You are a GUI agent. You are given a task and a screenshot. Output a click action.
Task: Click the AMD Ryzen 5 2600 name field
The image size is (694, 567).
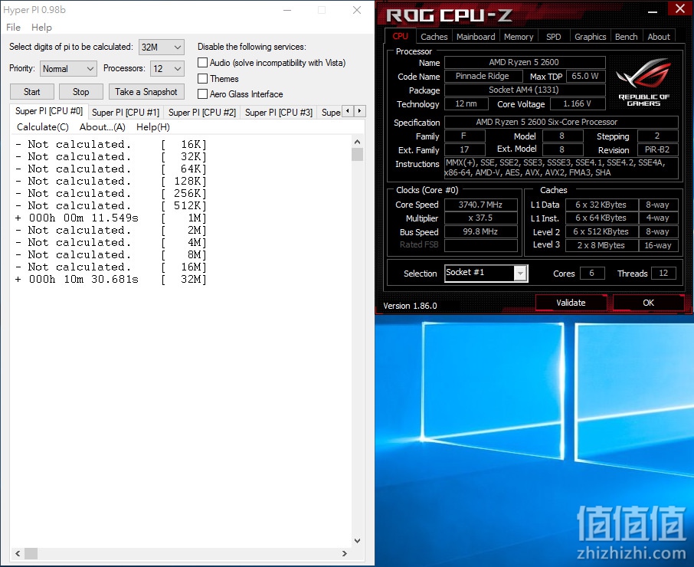point(525,62)
